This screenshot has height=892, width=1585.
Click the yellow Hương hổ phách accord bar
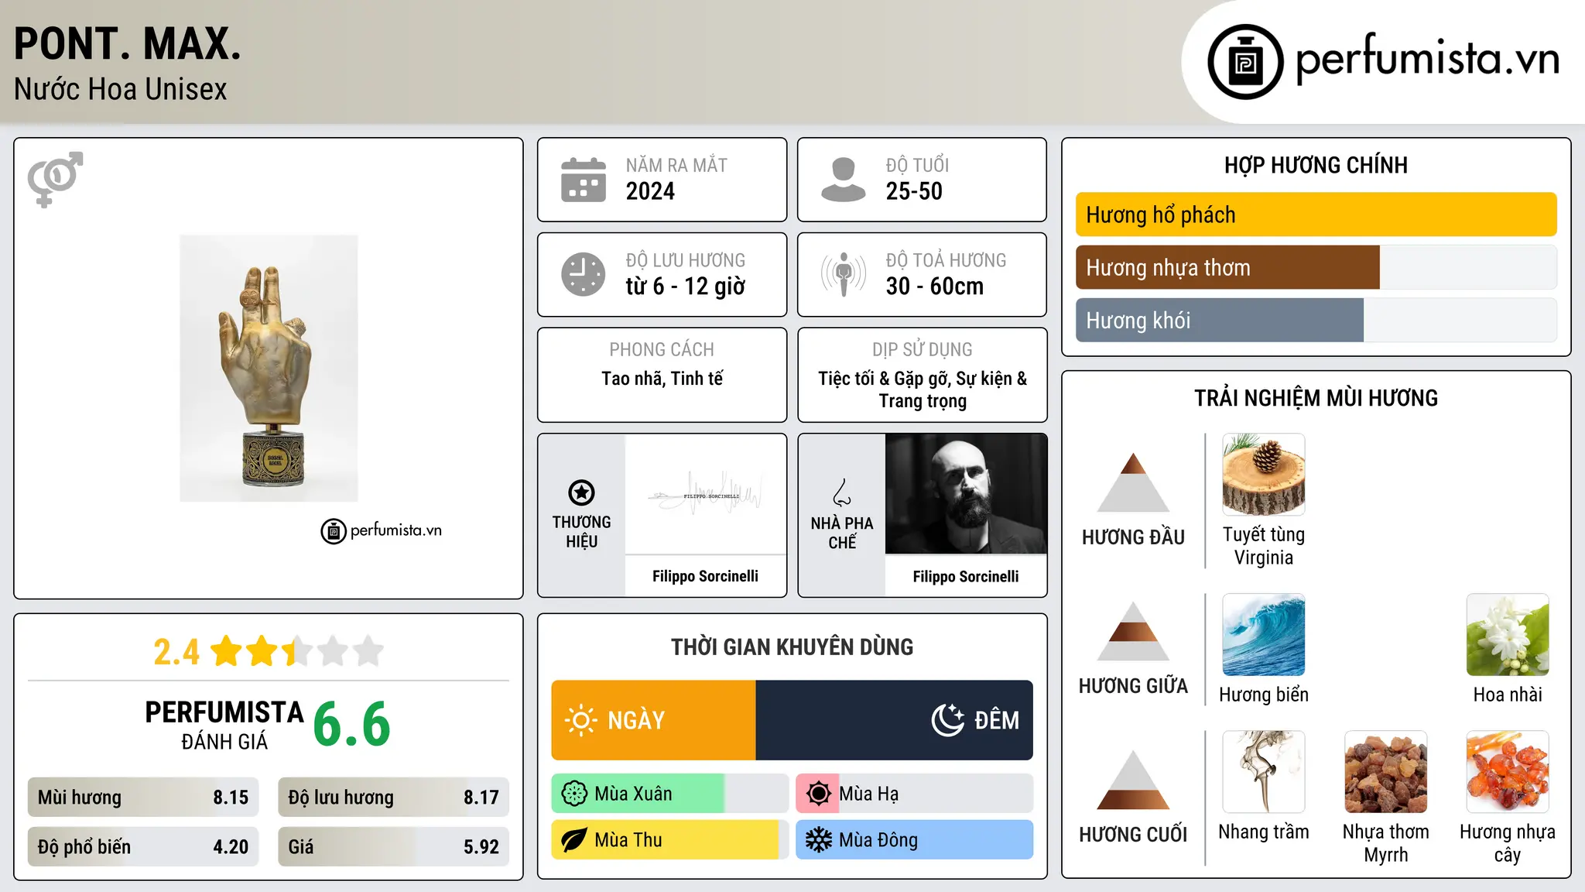[1316, 214]
